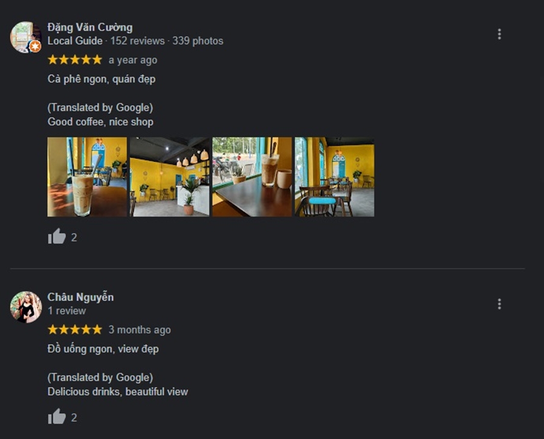Screen dimensions: 544x439
Task: Open Đặng Văn Cường's profile avatar
Action: pyautogui.click(x=25, y=37)
